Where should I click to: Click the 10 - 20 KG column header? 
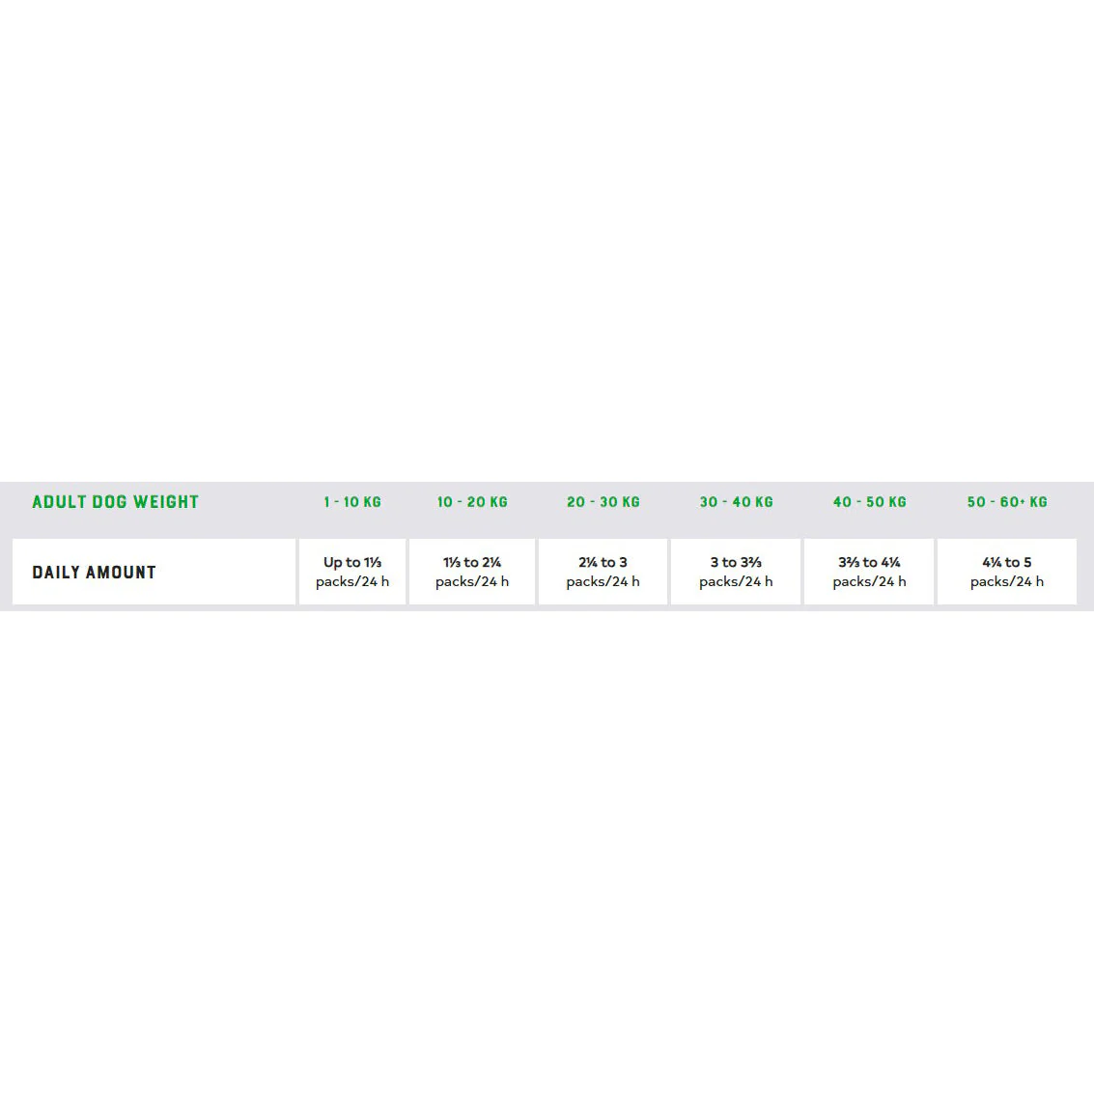pos(472,502)
